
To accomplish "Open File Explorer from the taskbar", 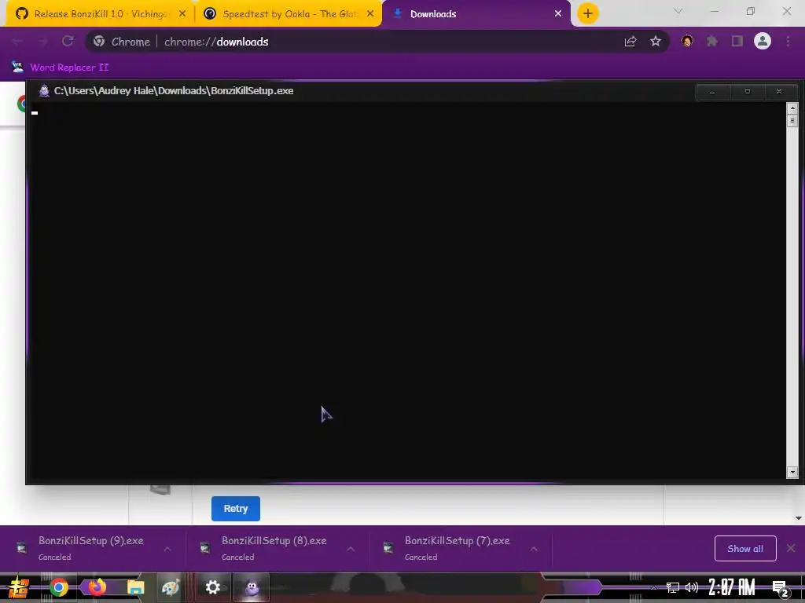I will (135, 587).
